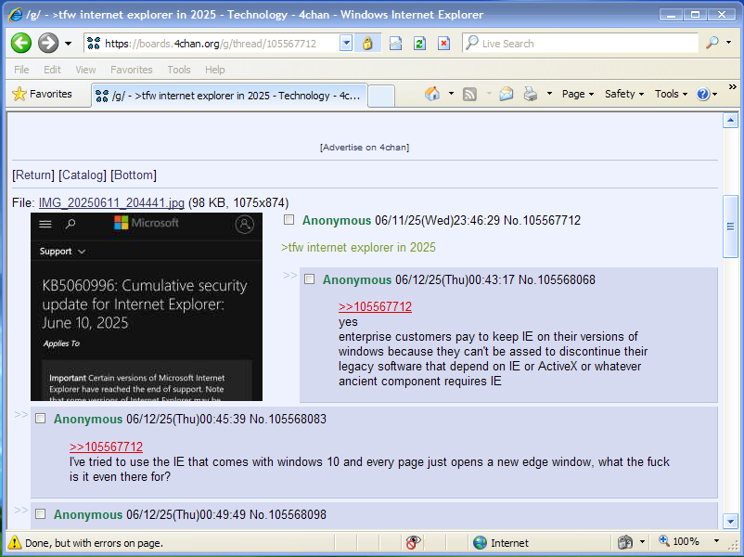Expand the Print dropdown arrow

click(549, 94)
